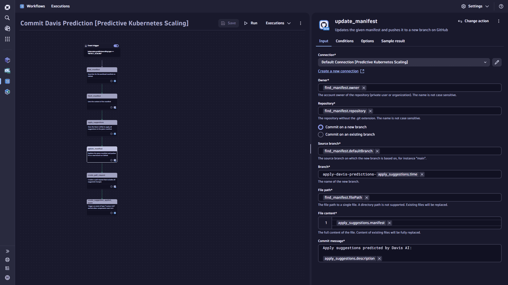This screenshot has width=508, height=285.
Task: Click the GitHub icon on update_manifest node
Action: click(115, 160)
